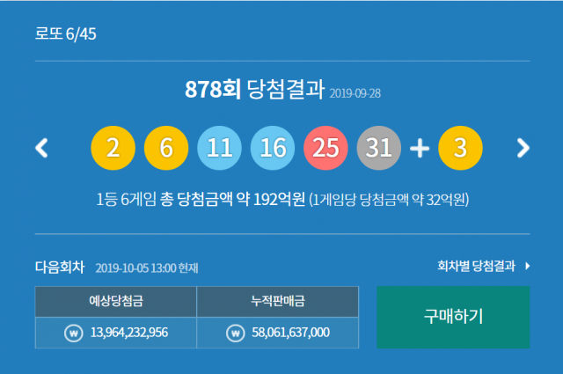The height and width of the screenshot is (374, 563).
Task: Click the red ball numbered 25
Action: tap(325, 148)
